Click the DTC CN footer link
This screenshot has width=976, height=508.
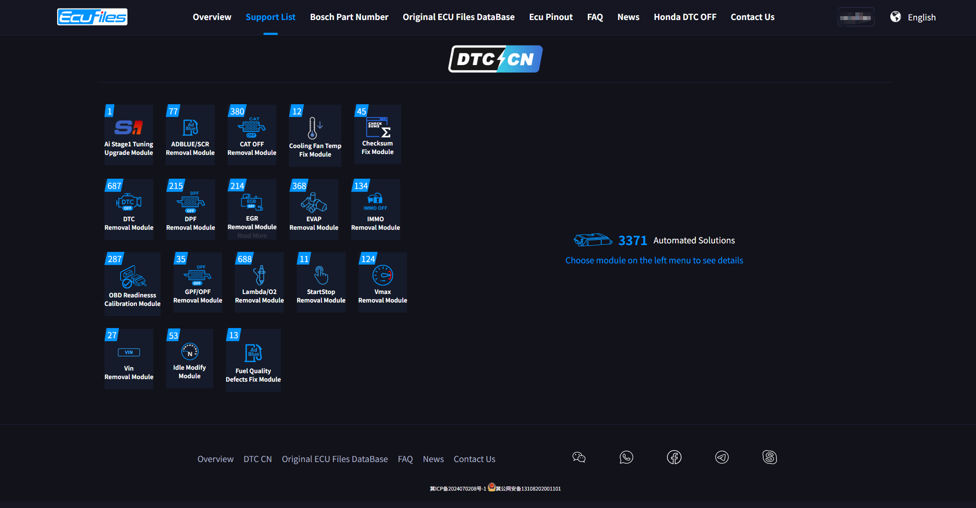(x=257, y=459)
